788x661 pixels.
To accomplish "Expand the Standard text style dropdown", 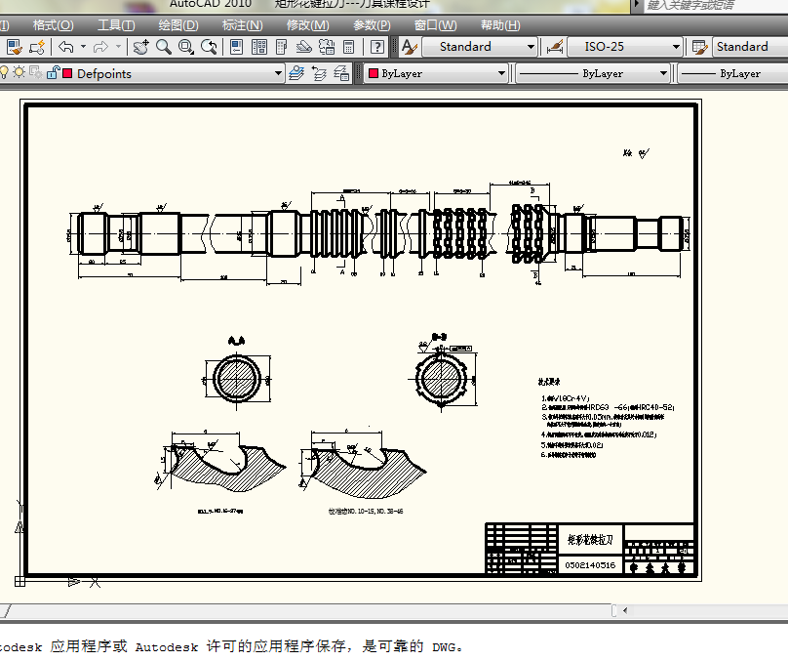I will point(531,47).
